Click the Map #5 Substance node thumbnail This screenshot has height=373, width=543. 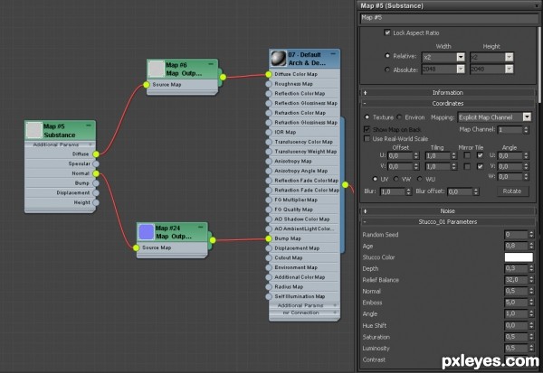click(x=34, y=130)
